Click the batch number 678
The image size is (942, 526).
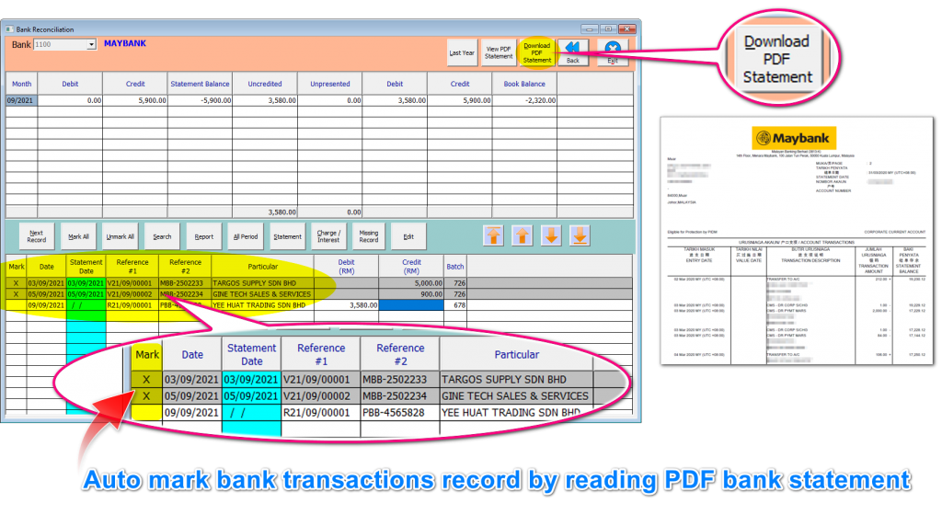[454, 305]
